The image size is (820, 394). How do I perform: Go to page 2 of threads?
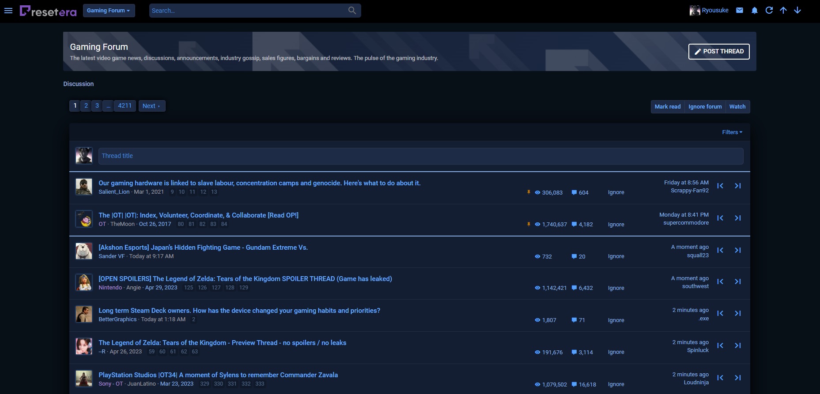(86, 106)
